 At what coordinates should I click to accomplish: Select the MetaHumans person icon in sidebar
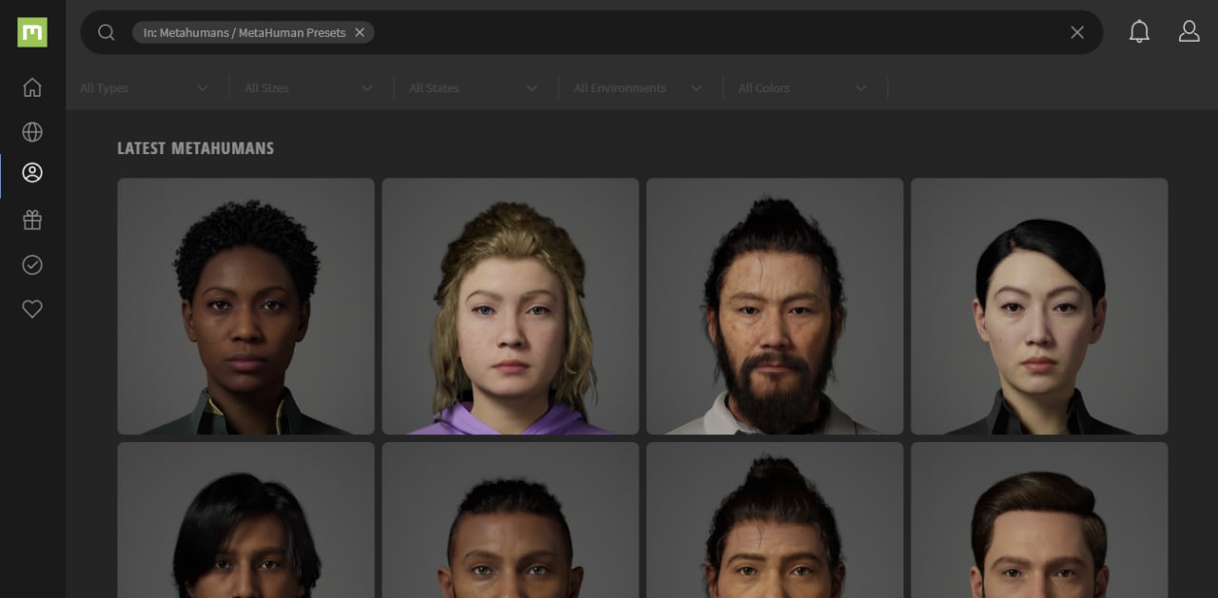pos(32,173)
